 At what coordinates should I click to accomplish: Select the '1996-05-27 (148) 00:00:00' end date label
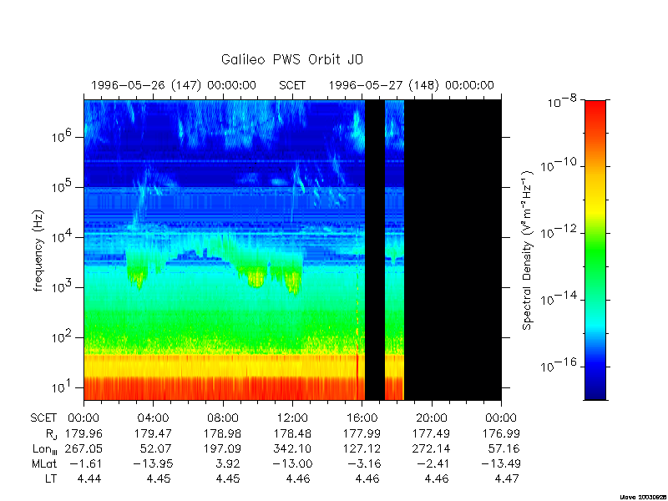[x=411, y=86]
